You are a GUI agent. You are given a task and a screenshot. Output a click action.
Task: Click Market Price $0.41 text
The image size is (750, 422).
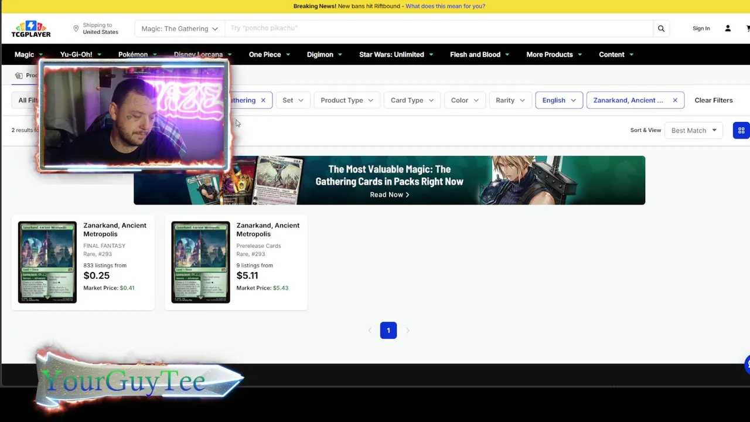point(109,288)
